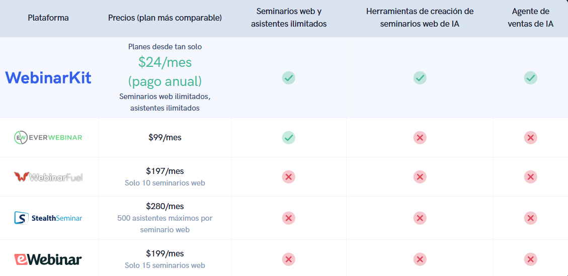Image resolution: width=568 pixels, height=276 pixels.
Task: Click WebinarKit's check for AI sales agent
Action: pos(530,77)
